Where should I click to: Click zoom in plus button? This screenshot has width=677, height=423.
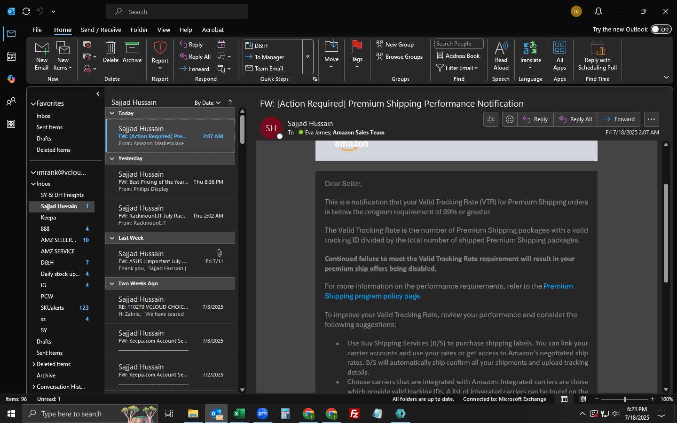tap(652, 399)
